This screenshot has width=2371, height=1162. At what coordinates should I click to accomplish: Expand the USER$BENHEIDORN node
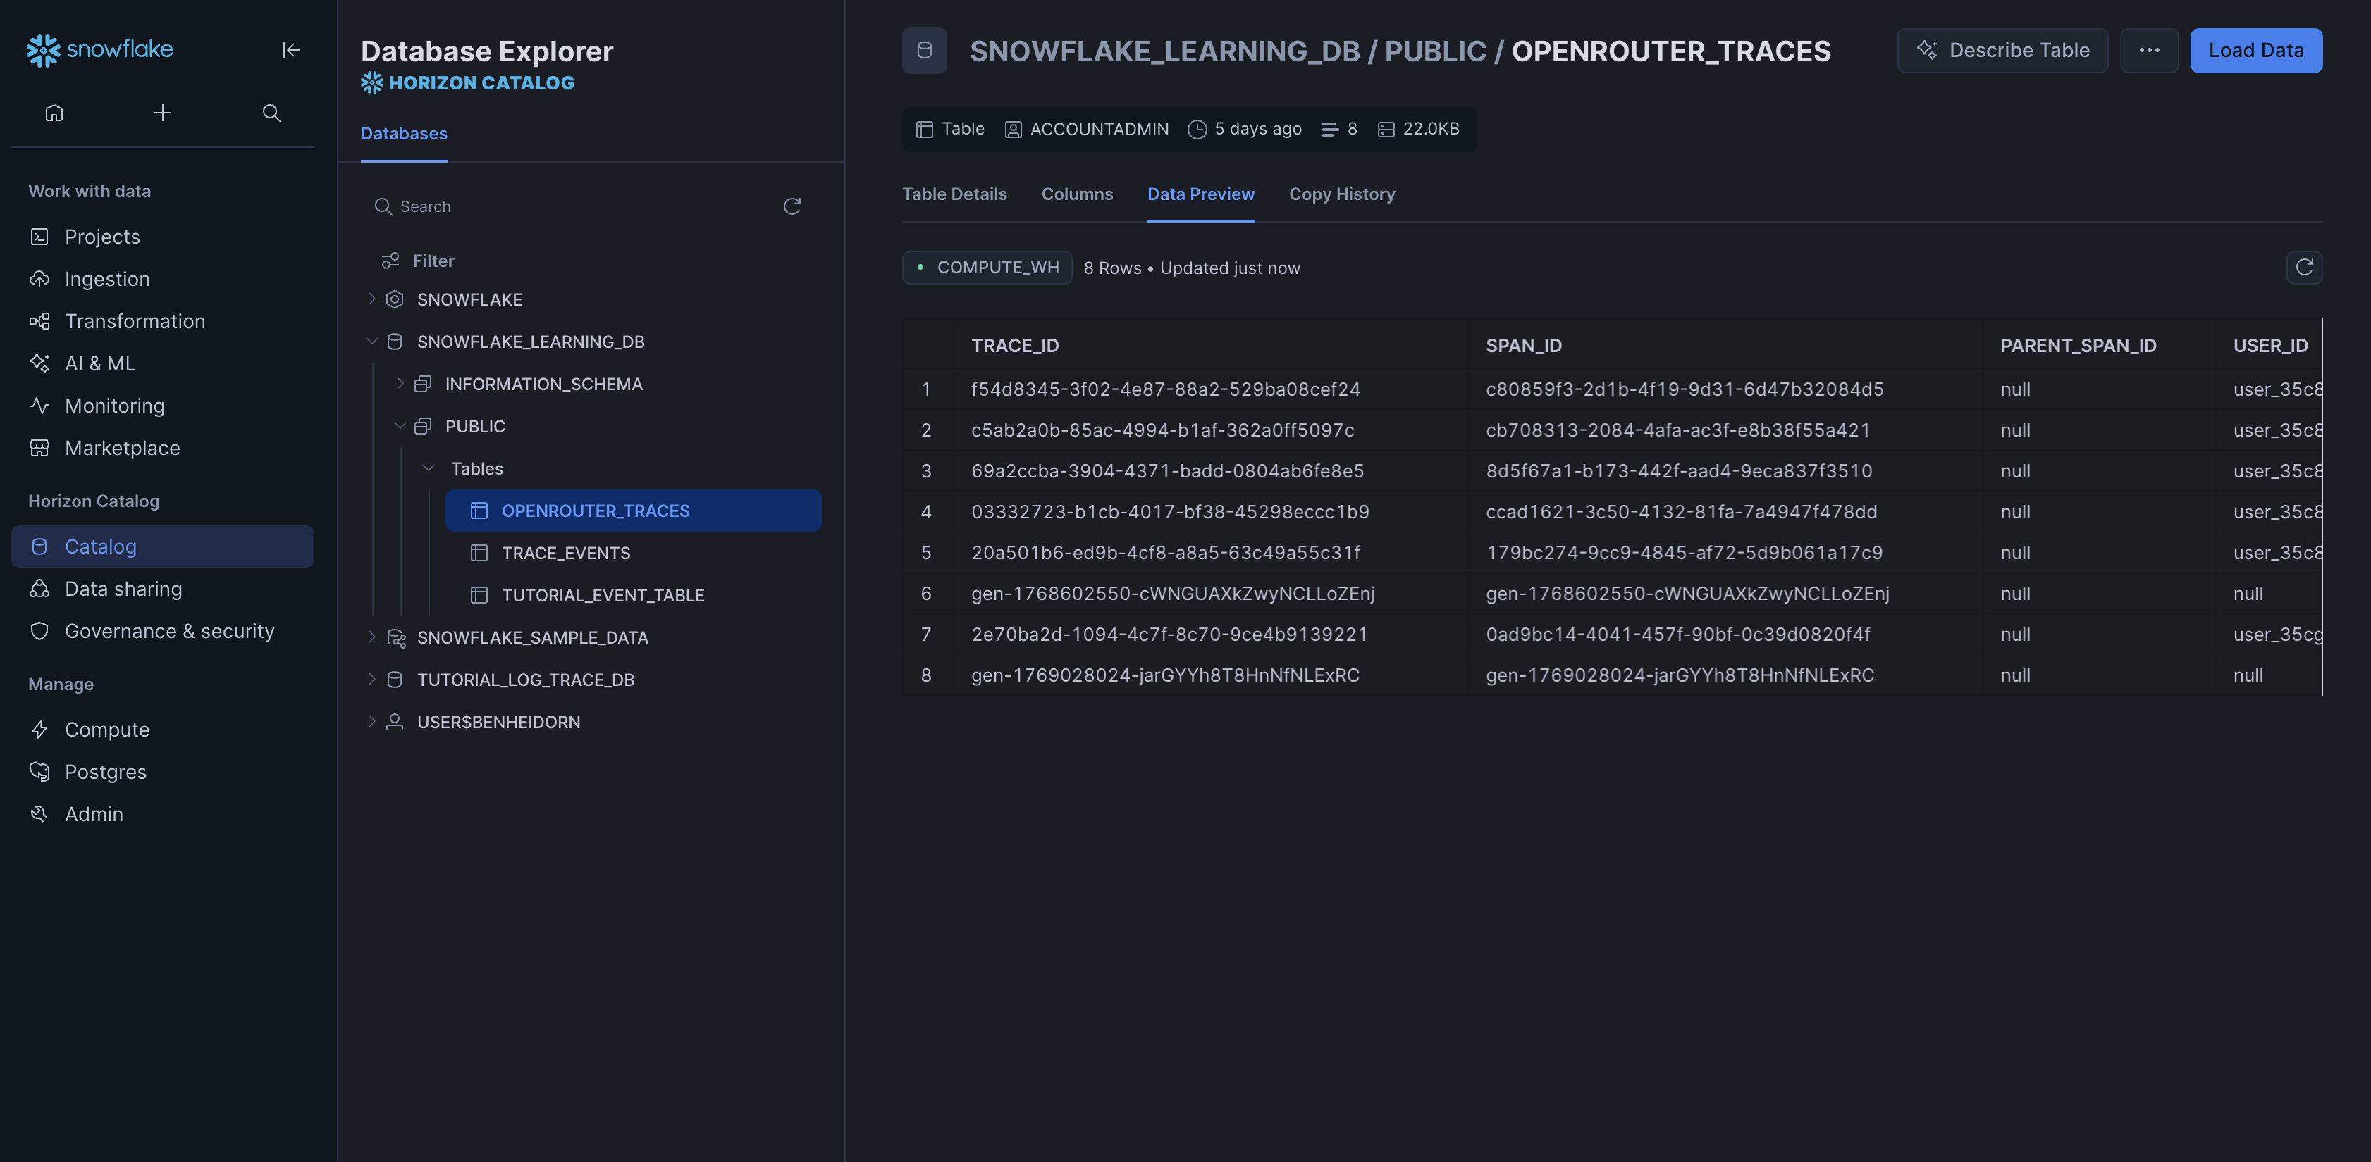click(372, 721)
